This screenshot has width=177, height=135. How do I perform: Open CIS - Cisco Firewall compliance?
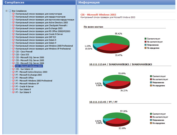click(x=24, y=52)
